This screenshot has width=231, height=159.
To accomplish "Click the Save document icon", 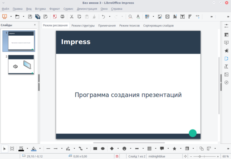I will tap(30, 17).
